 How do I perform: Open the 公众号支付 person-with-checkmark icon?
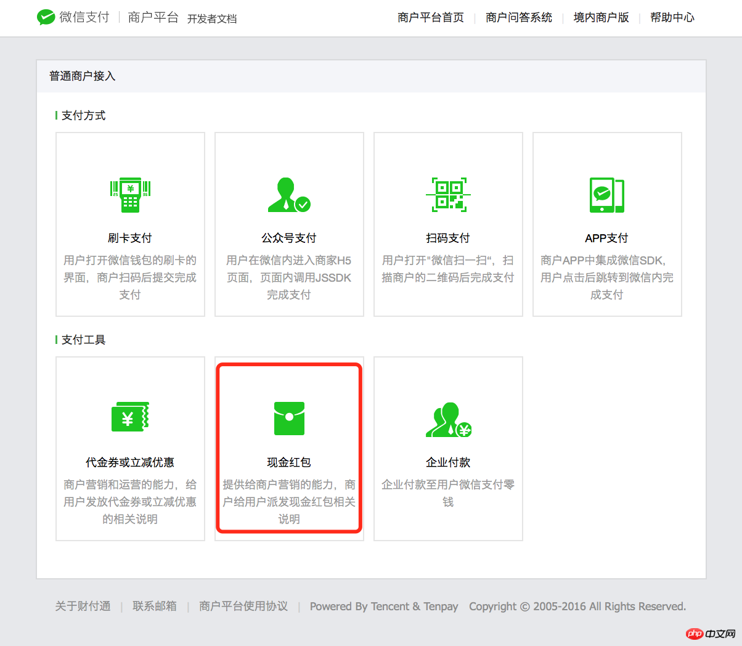[x=289, y=195]
